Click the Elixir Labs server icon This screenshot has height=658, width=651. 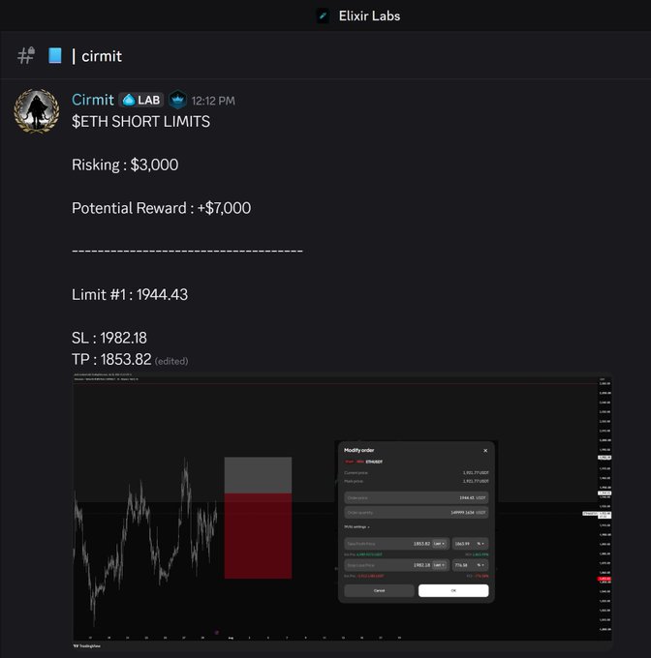pos(323,15)
